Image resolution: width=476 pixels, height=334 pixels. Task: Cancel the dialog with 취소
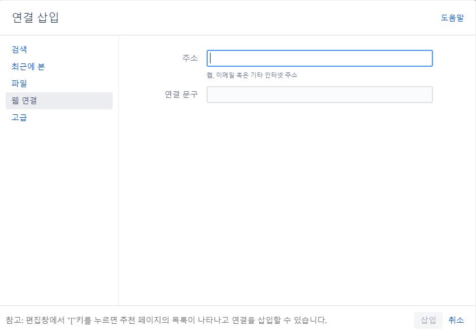(456, 320)
